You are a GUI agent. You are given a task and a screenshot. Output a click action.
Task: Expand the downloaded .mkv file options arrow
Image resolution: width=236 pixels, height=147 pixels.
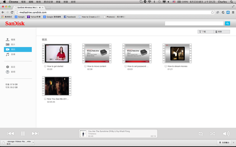tap(33, 142)
